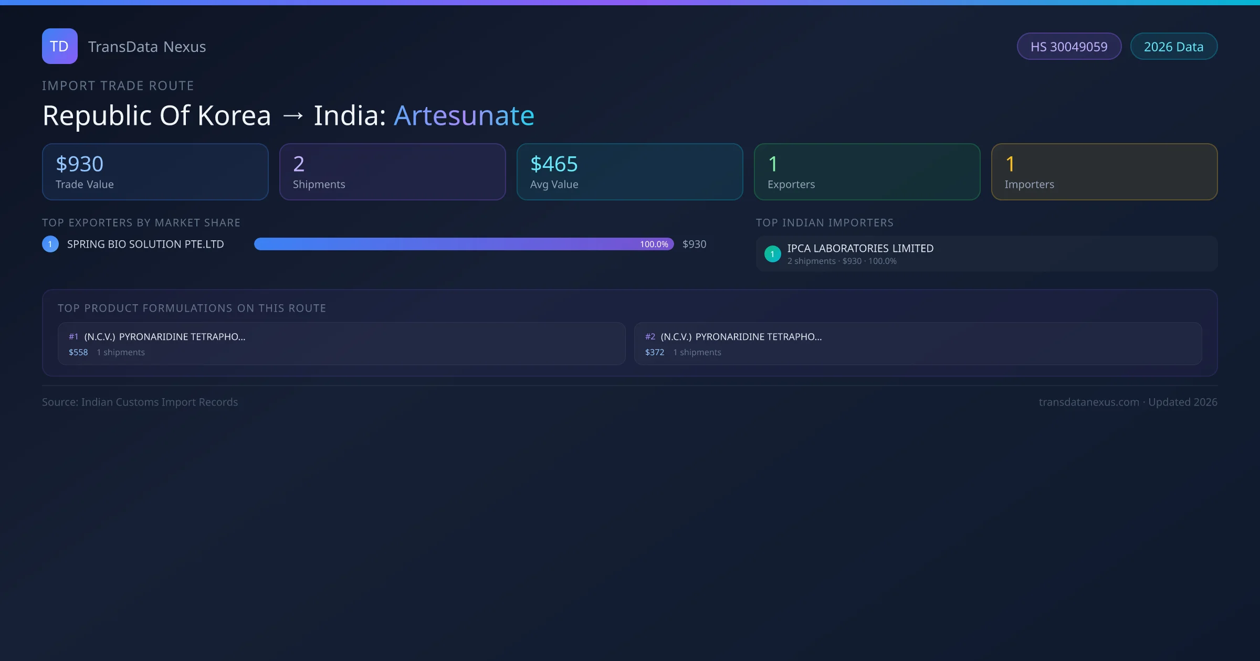Click the $930 Trade Value stat card
The image size is (1260, 661).
155,172
